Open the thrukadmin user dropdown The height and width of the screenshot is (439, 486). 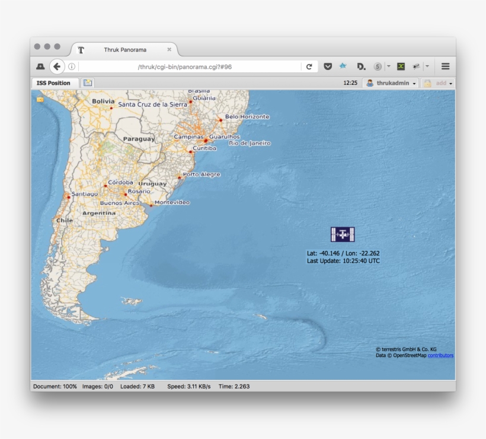391,83
